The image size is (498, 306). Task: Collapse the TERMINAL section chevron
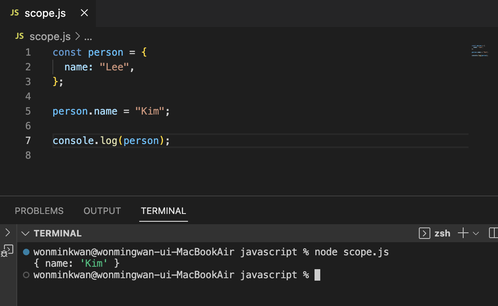pos(25,234)
